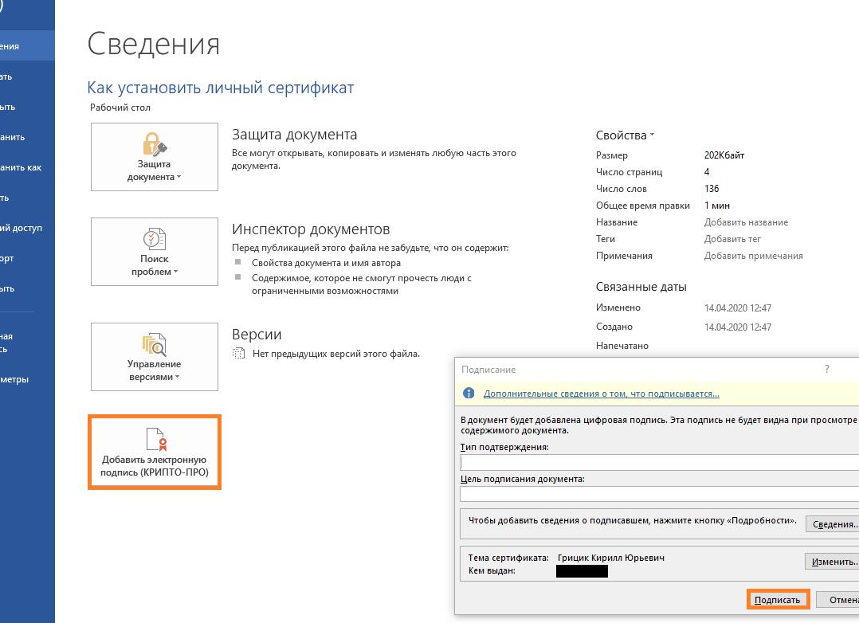Open link Дополнительные сведения о том, что подписывается
This screenshot has width=859, height=623.
602,394
